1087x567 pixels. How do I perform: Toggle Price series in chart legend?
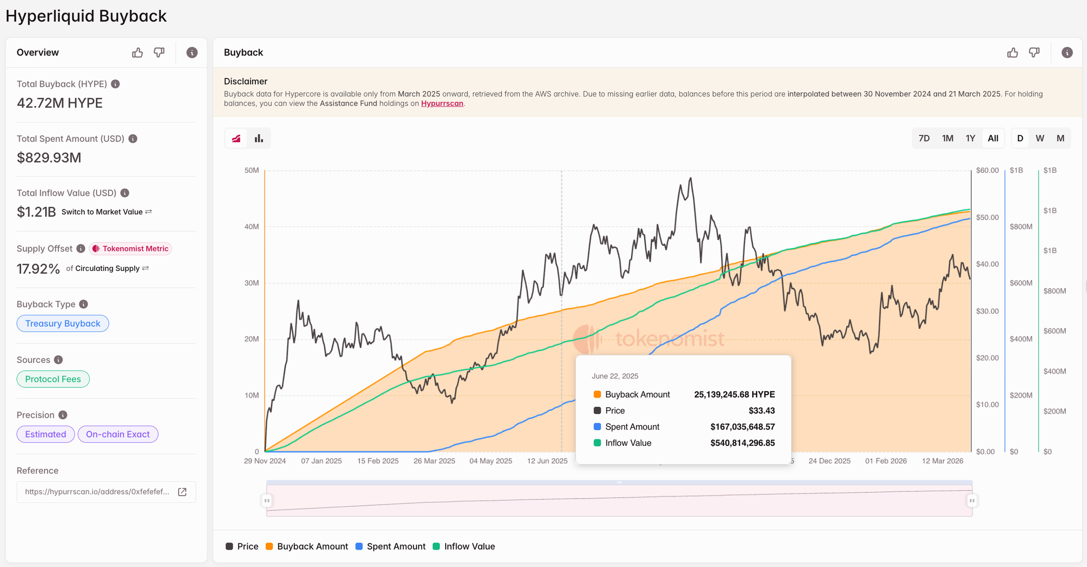242,546
